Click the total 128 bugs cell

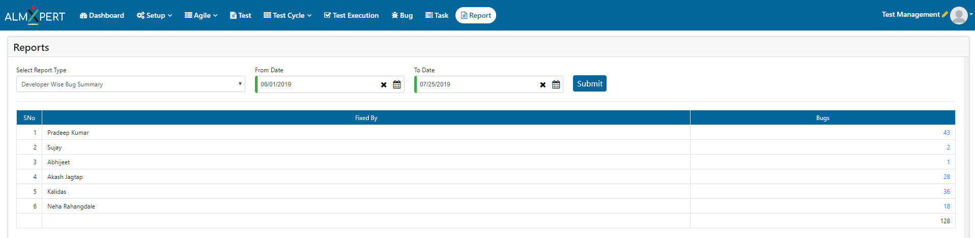click(x=823, y=221)
